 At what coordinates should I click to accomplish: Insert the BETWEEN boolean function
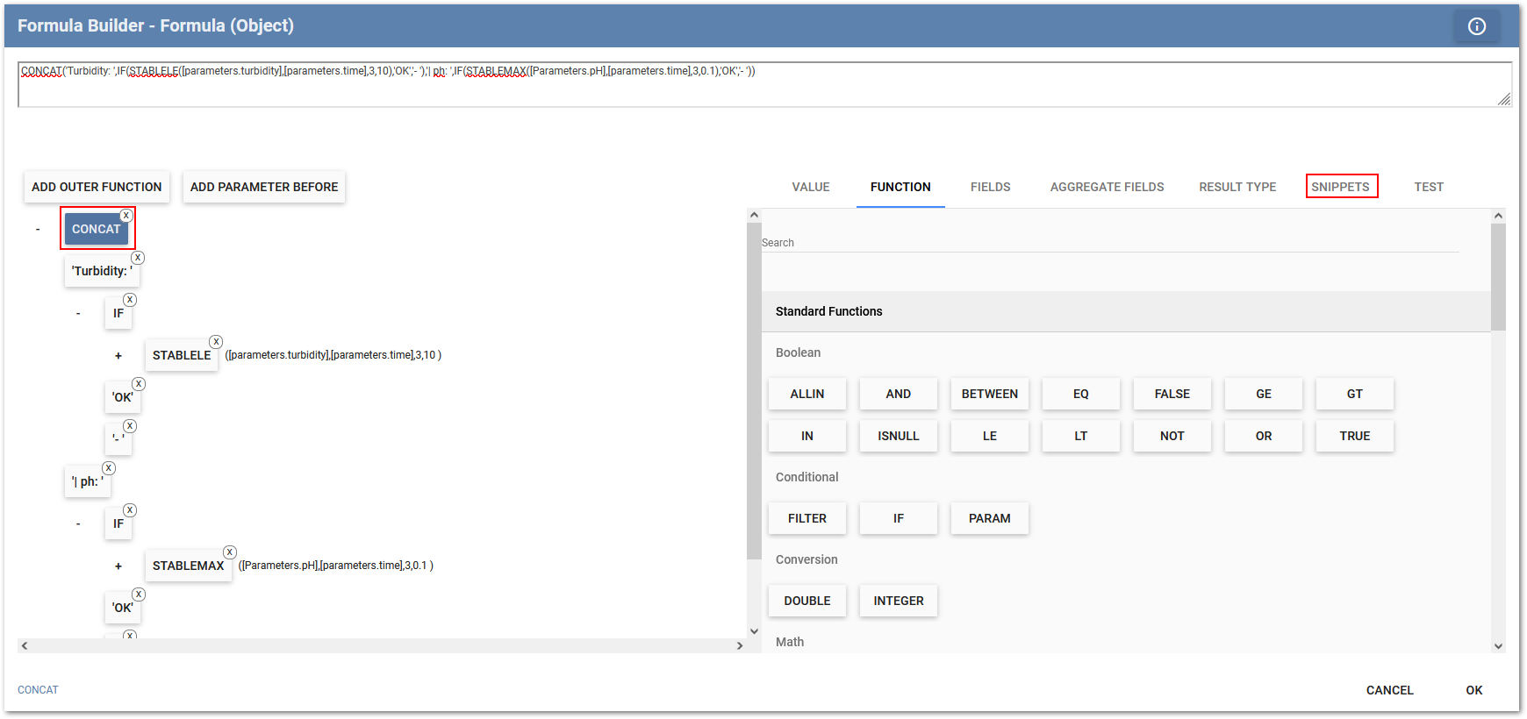click(x=989, y=394)
